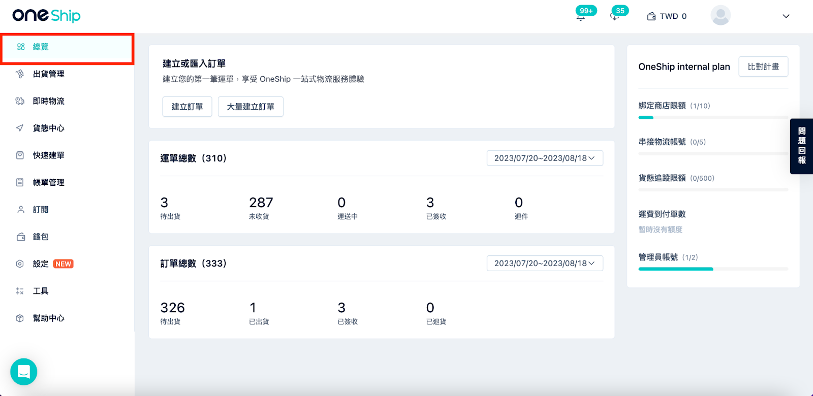
Task: Click the TWD wallet balance icon
Action: click(x=651, y=16)
